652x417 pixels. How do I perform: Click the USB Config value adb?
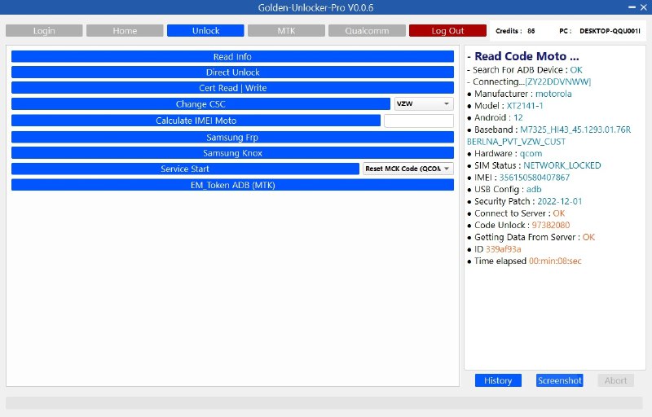[534, 190]
